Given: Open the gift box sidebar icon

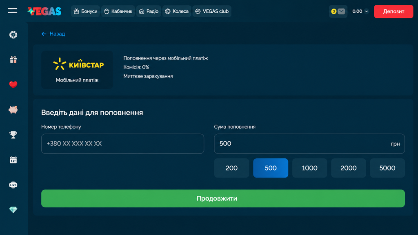Looking at the screenshot, I should pyautogui.click(x=13, y=60).
